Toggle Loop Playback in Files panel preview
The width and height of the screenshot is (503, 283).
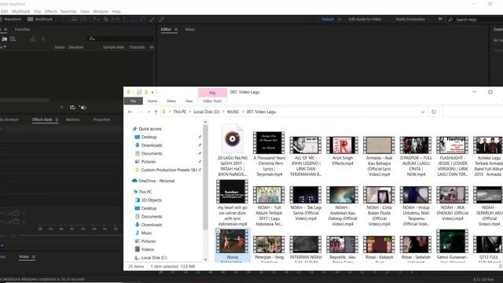tap(72, 108)
